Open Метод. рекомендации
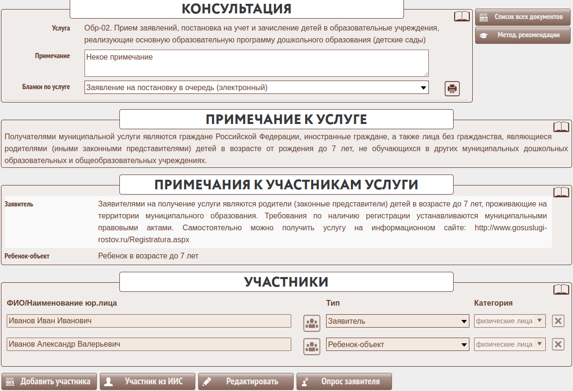The height and width of the screenshot is (391, 573). [x=522, y=35]
